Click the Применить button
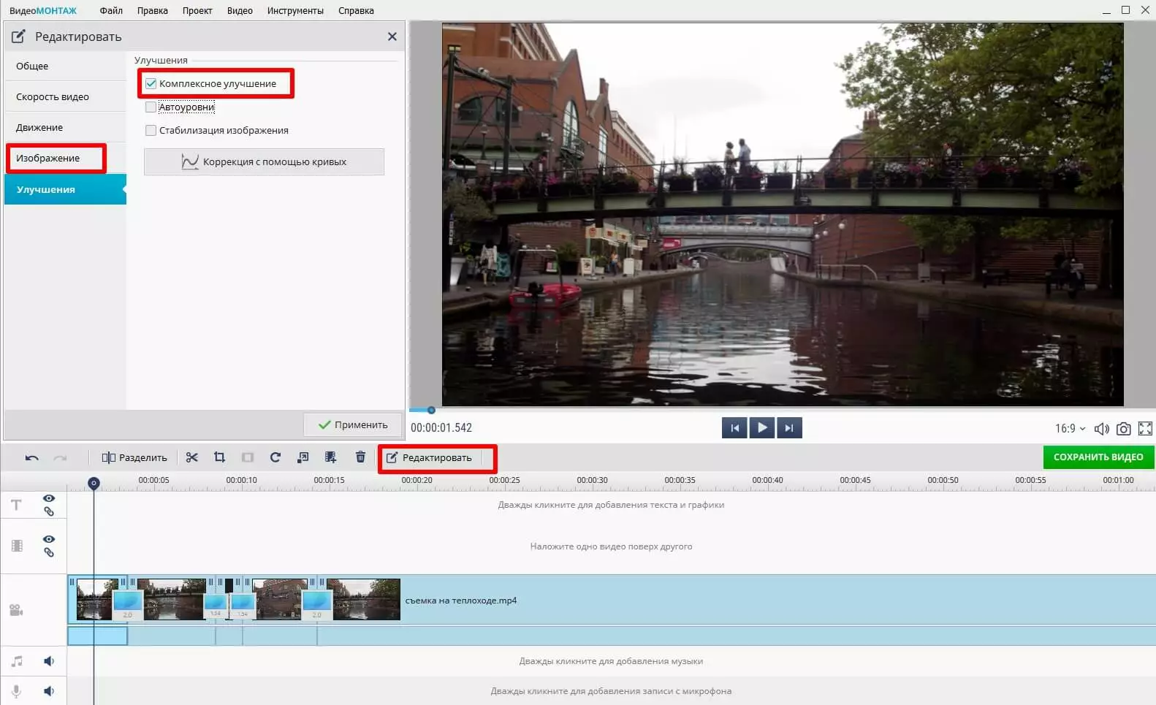1156x705 pixels. [x=353, y=424]
